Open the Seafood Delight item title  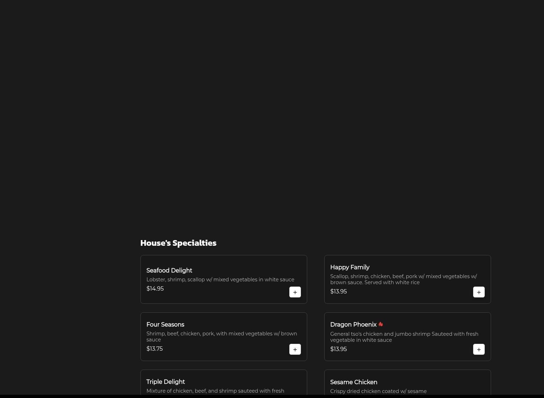(169, 271)
